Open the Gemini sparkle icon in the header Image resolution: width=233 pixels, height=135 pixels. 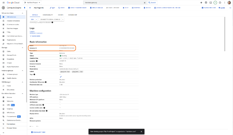point(202,3)
